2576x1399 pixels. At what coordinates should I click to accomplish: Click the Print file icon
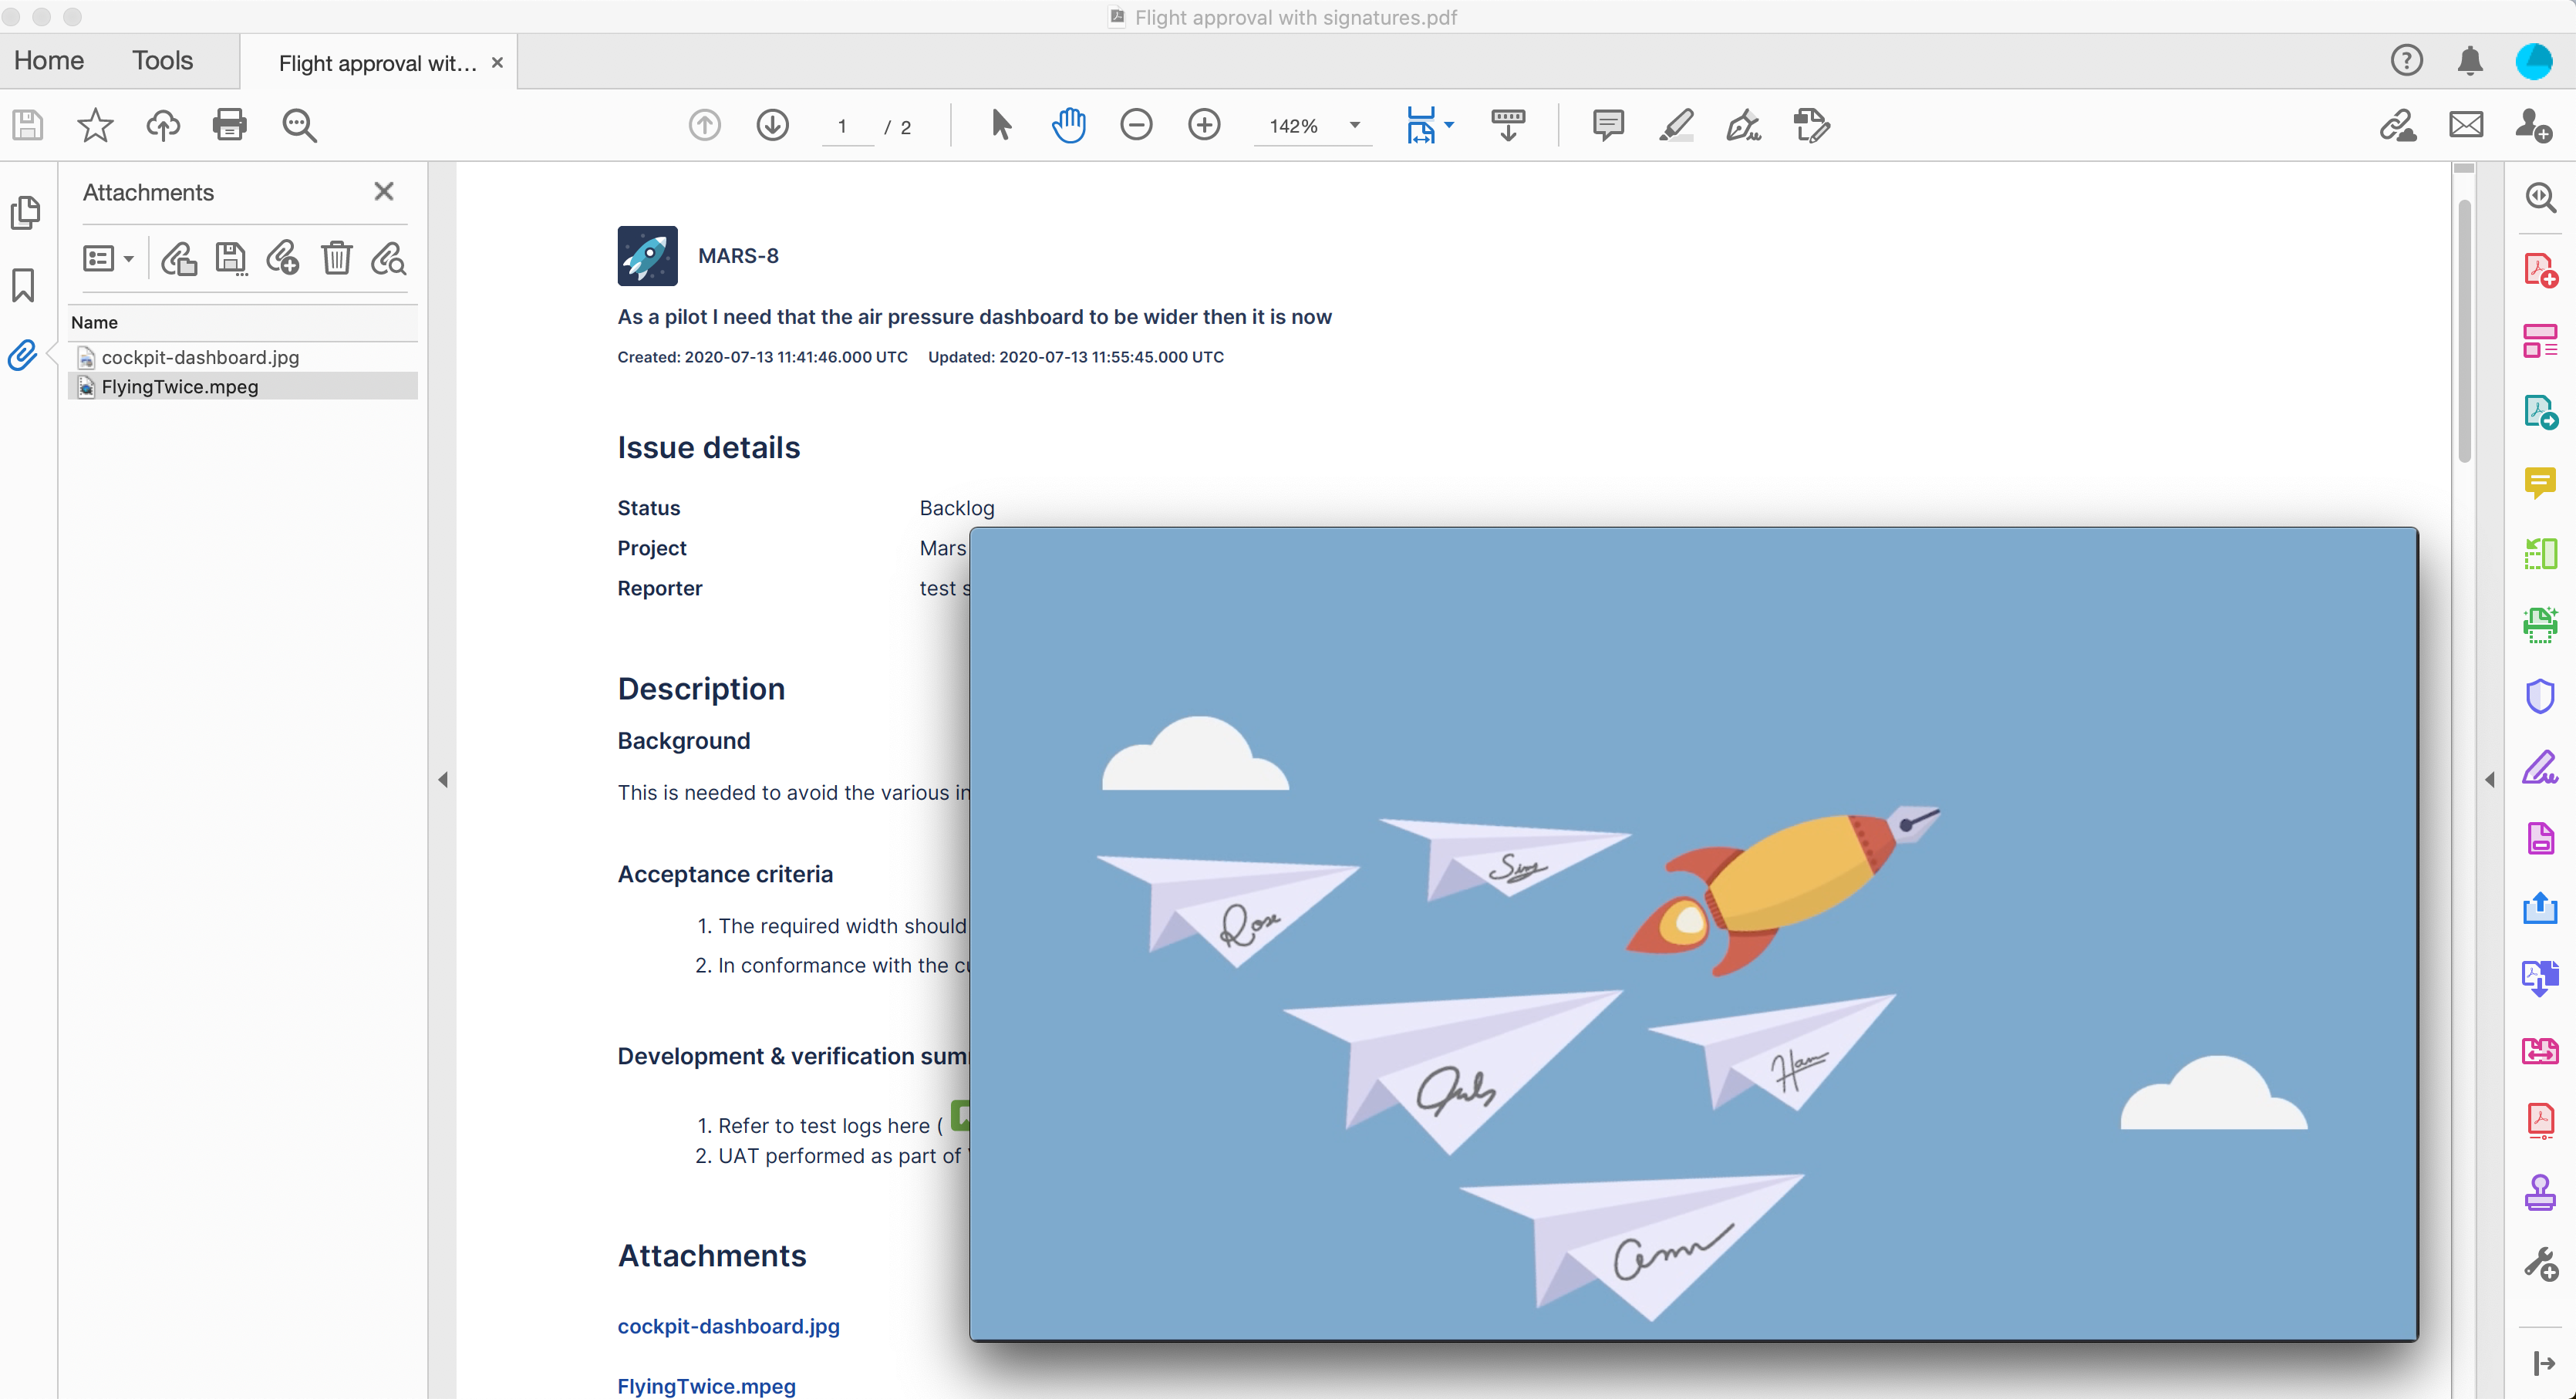click(x=229, y=125)
